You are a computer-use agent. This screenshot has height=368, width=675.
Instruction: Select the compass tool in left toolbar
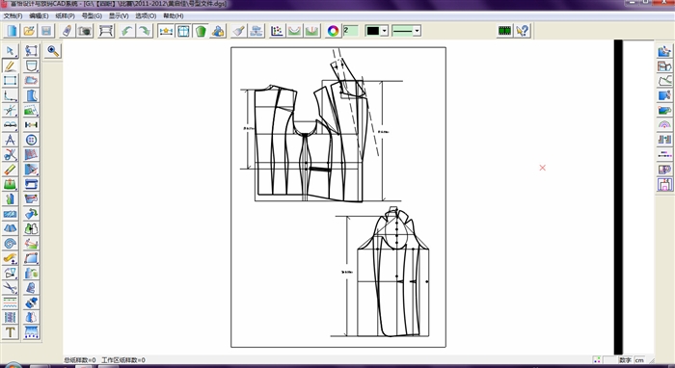click(x=11, y=140)
